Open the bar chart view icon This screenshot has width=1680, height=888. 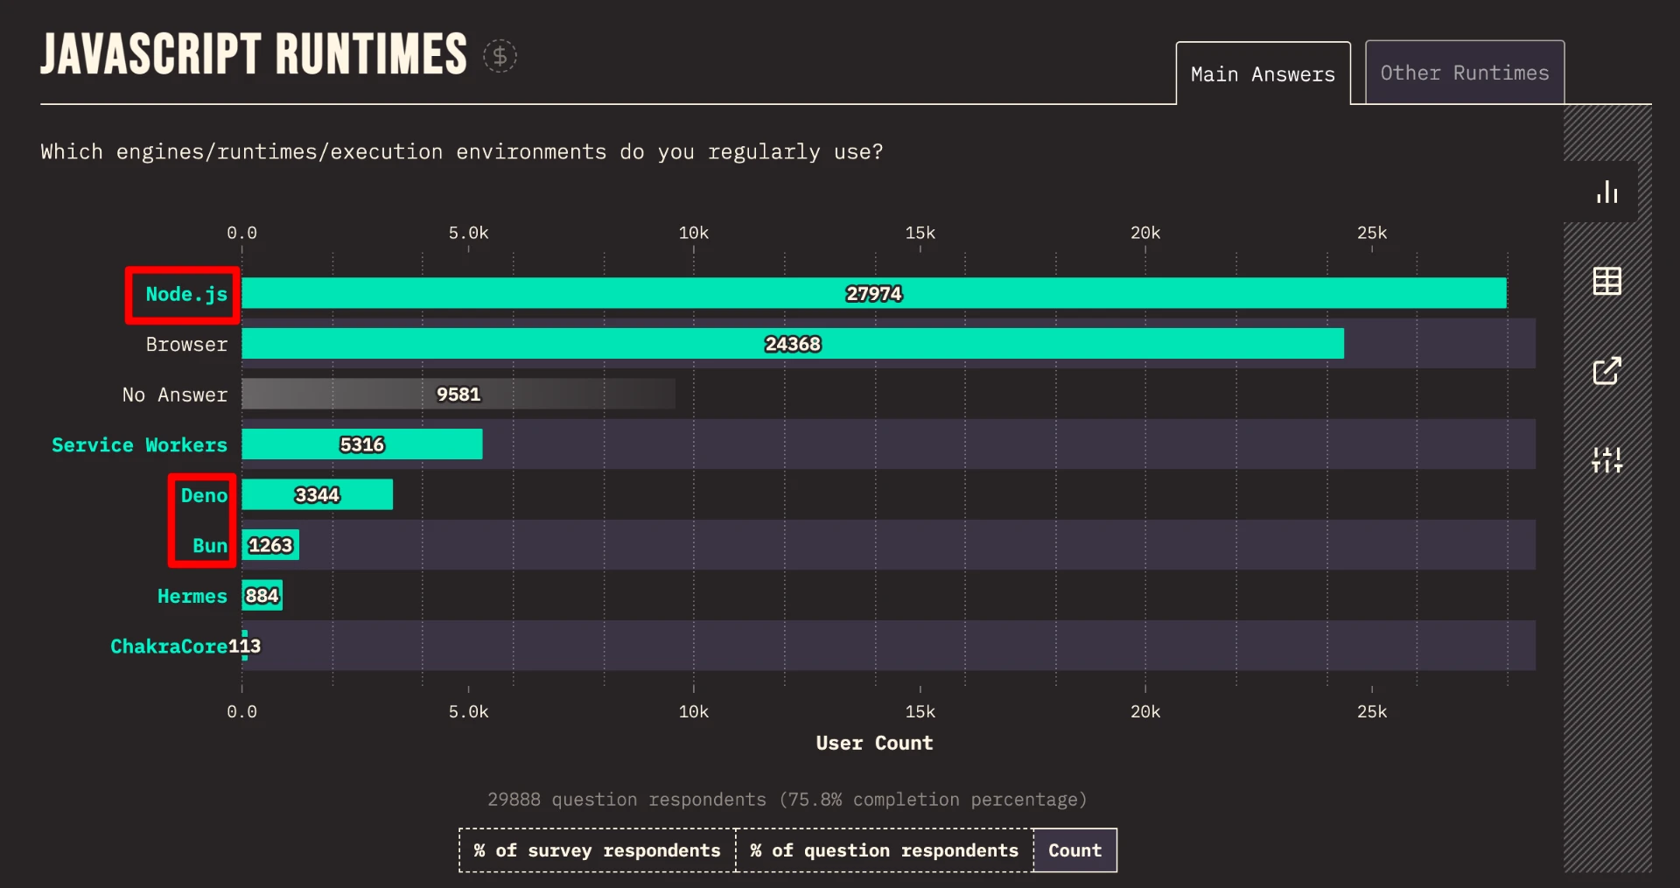pos(1606,192)
